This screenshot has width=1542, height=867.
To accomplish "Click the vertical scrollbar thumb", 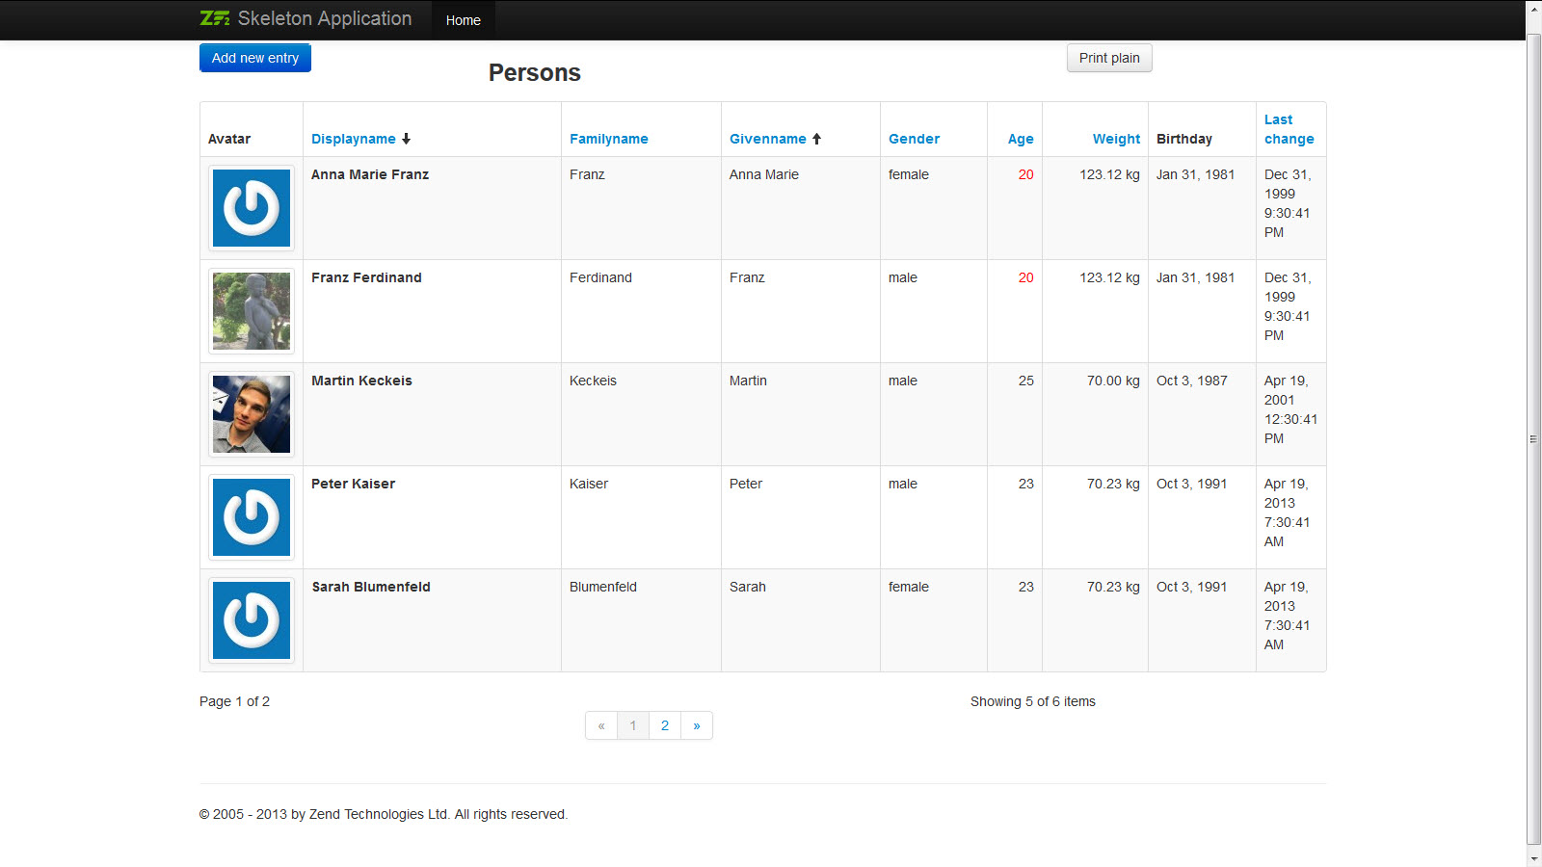I will [1534, 438].
